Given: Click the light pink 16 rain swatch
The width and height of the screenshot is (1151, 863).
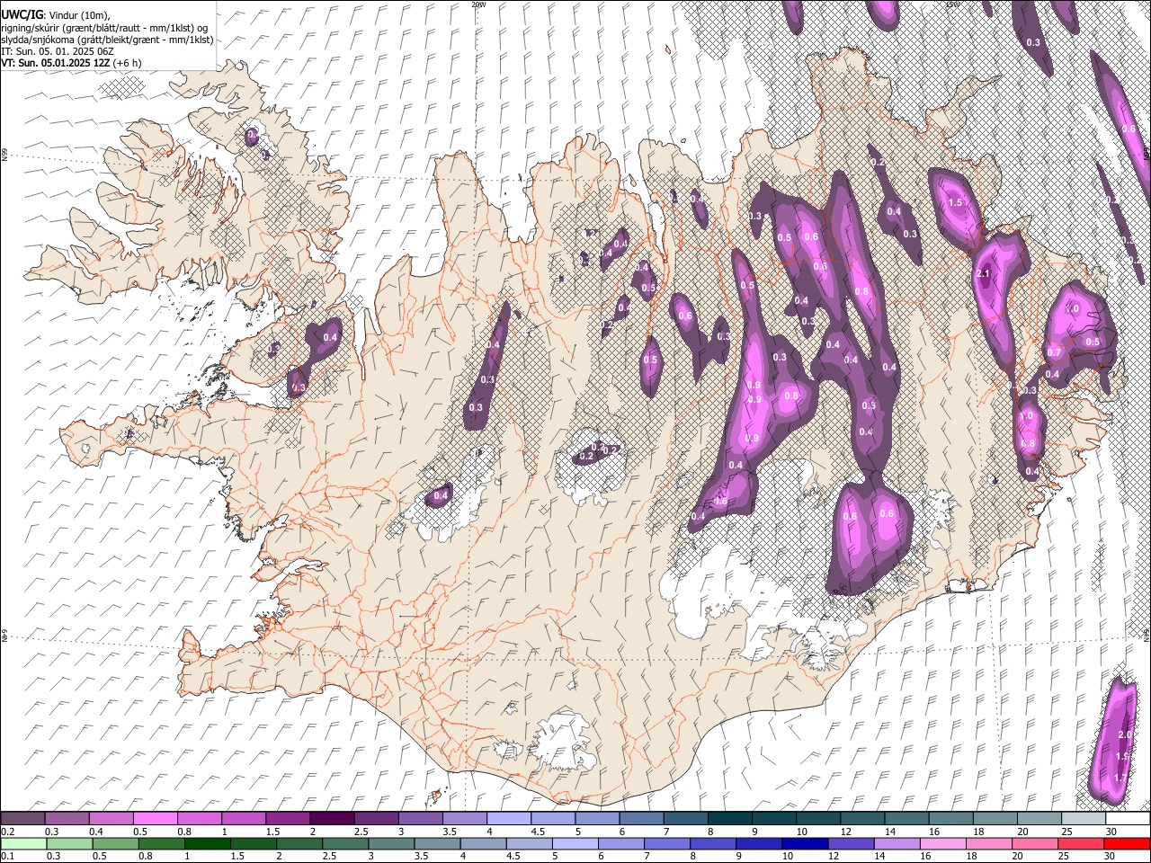Looking at the screenshot, I should (x=942, y=843).
